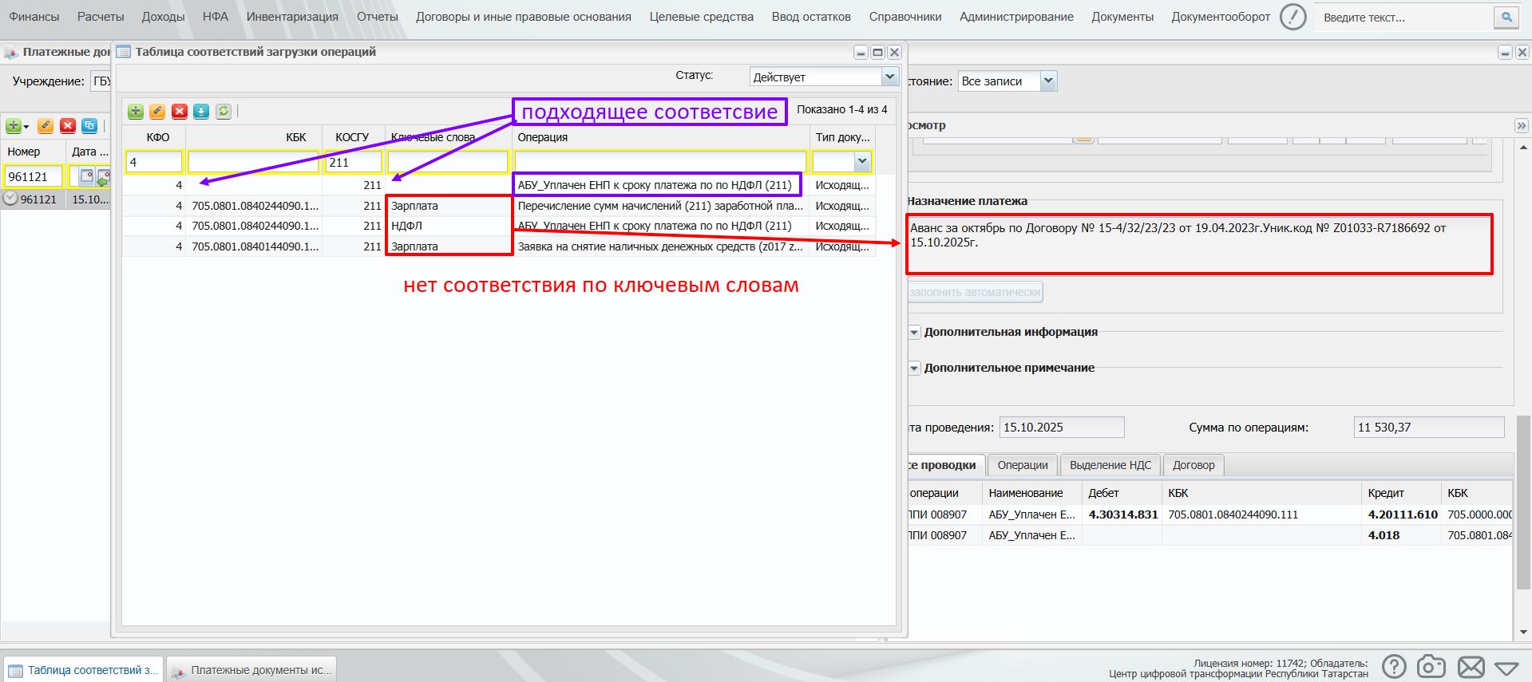Open the Документооборот menu
Image resolution: width=1532 pixels, height=682 pixels.
point(1221,17)
